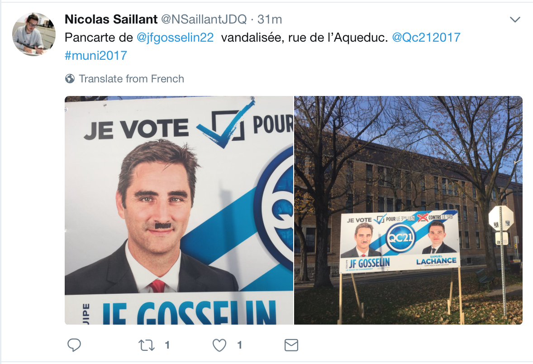The height and width of the screenshot is (364, 533).
Task: Follow the #muni2017 hashtag
Action: [96, 55]
